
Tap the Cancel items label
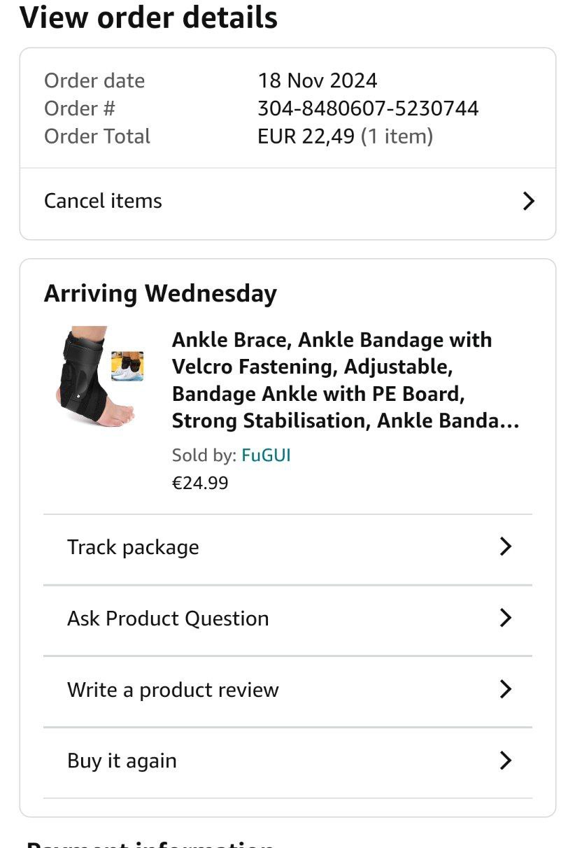[103, 202]
